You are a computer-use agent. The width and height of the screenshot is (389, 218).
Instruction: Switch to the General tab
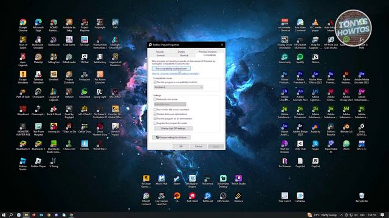(x=160, y=55)
